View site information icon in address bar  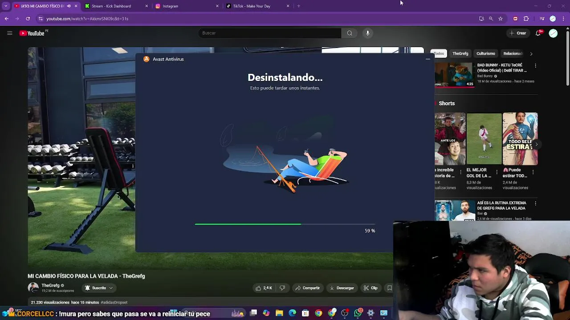coord(41,19)
